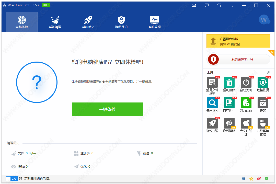
Task: Toggle the scheduled cleanup OFF switch
Action: click(x=11, y=179)
